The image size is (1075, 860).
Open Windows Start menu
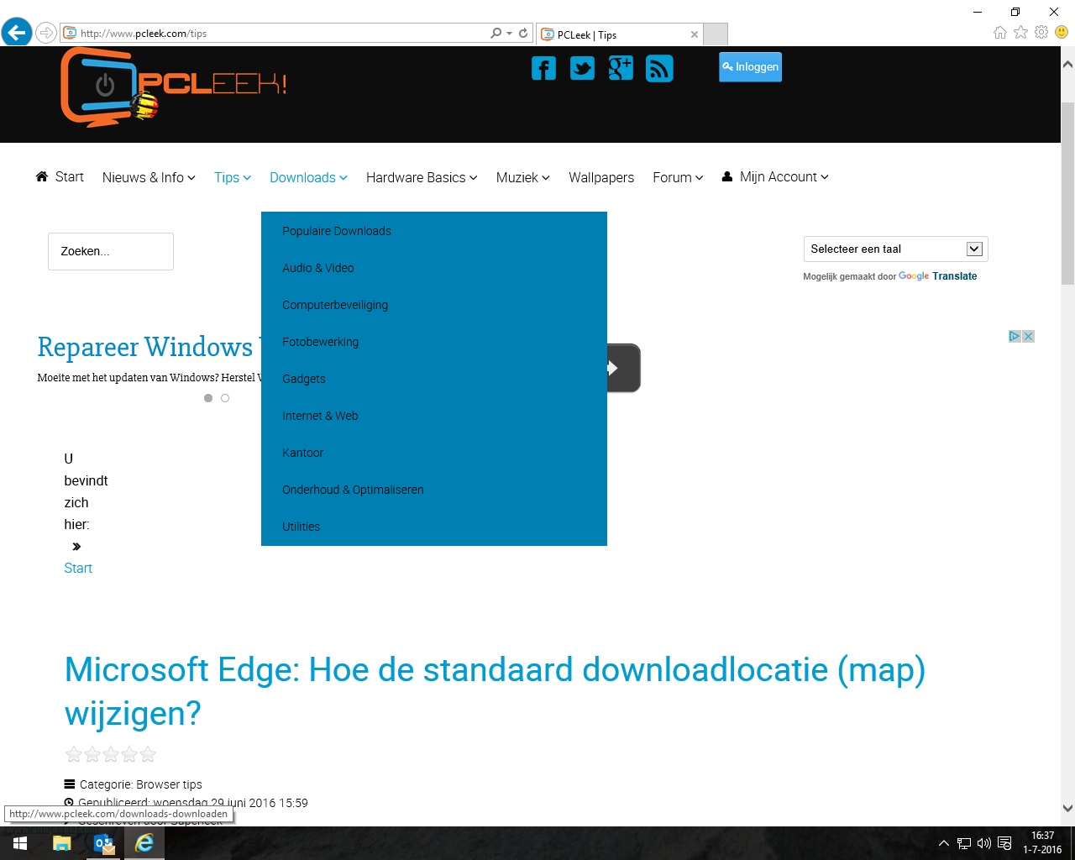click(20, 843)
